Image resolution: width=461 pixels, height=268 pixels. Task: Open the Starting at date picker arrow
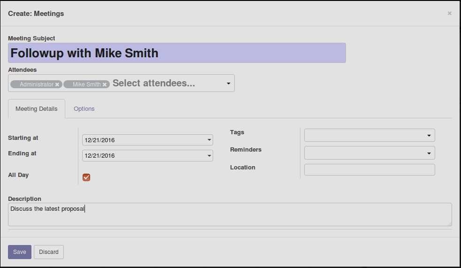tap(209, 140)
